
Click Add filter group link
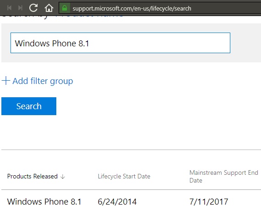pos(43,81)
